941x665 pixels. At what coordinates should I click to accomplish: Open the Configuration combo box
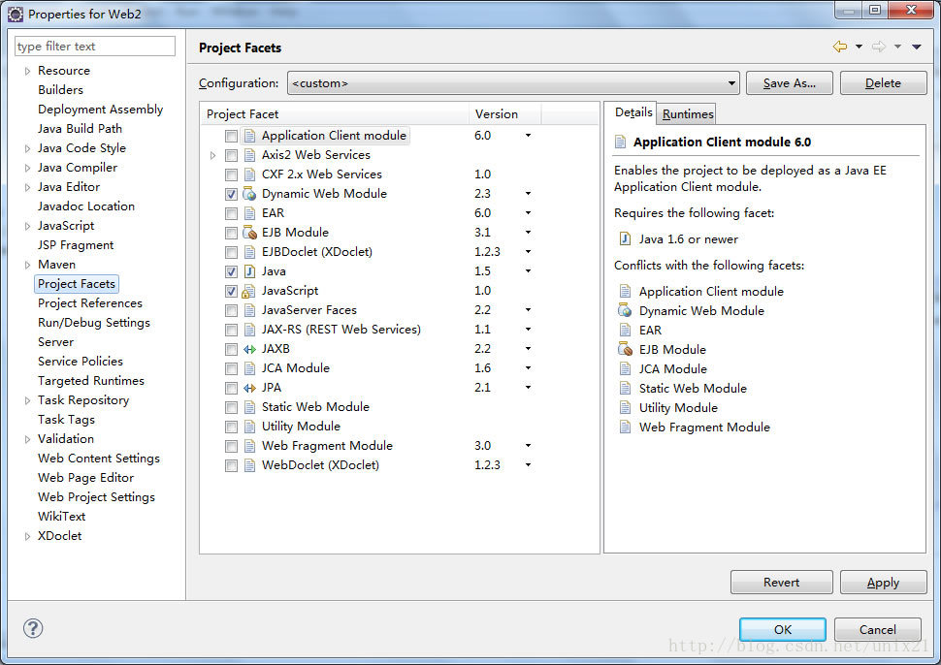pyautogui.click(x=513, y=82)
